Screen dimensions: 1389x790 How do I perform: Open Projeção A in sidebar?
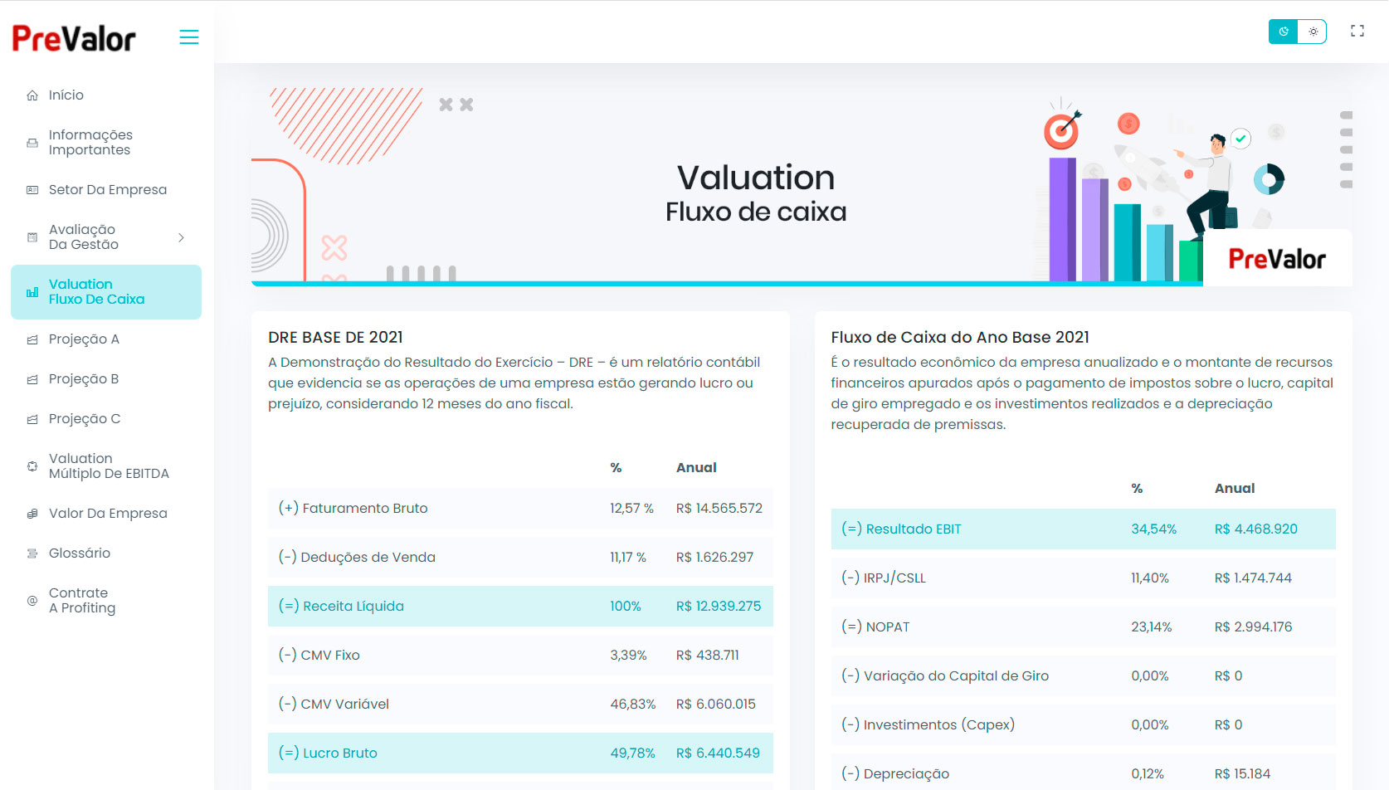coord(84,339)
